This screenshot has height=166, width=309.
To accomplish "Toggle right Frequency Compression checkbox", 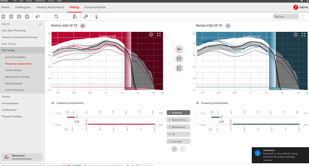I will 197,103.
